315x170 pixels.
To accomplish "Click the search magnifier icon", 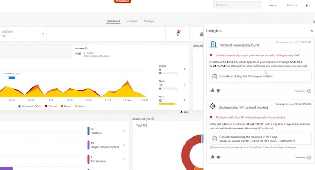I will pos(218,5).
